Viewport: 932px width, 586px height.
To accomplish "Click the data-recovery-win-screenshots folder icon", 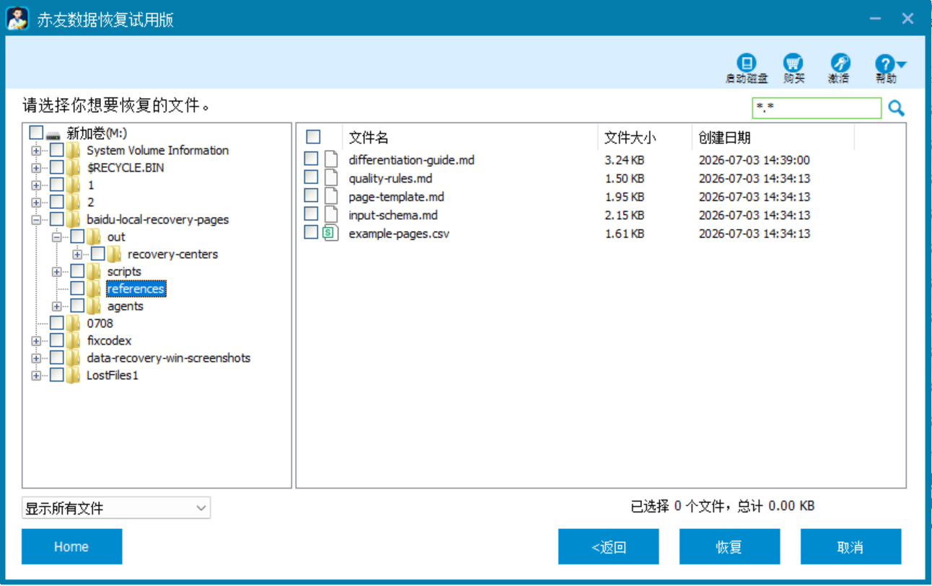I will (x=73, y=358).
